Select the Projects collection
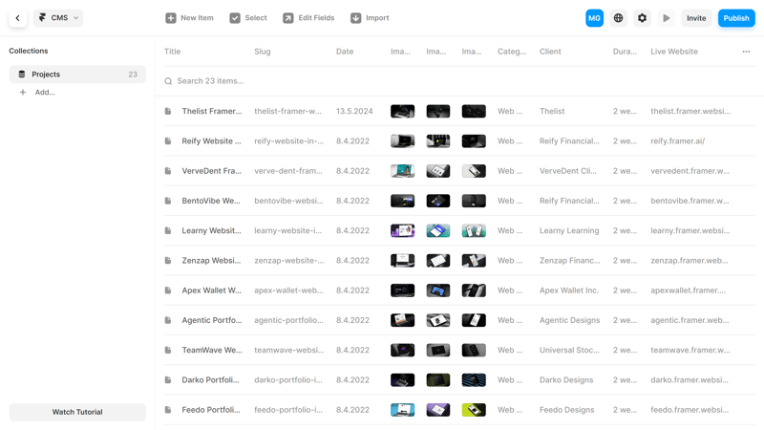 [x=77, y=75]
